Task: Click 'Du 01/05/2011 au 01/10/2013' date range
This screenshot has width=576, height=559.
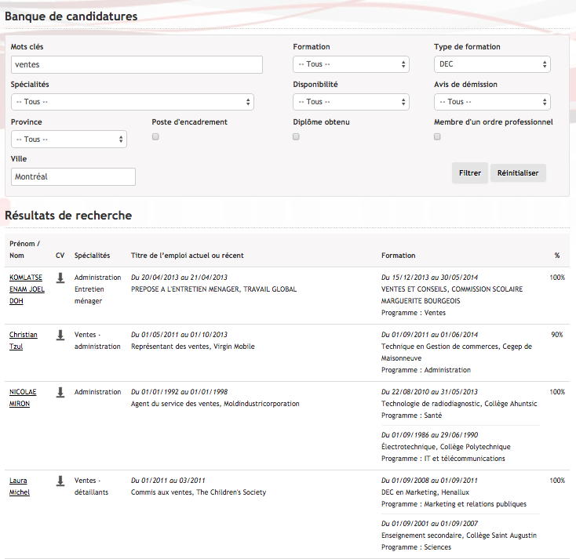Action: click(179, 335)
